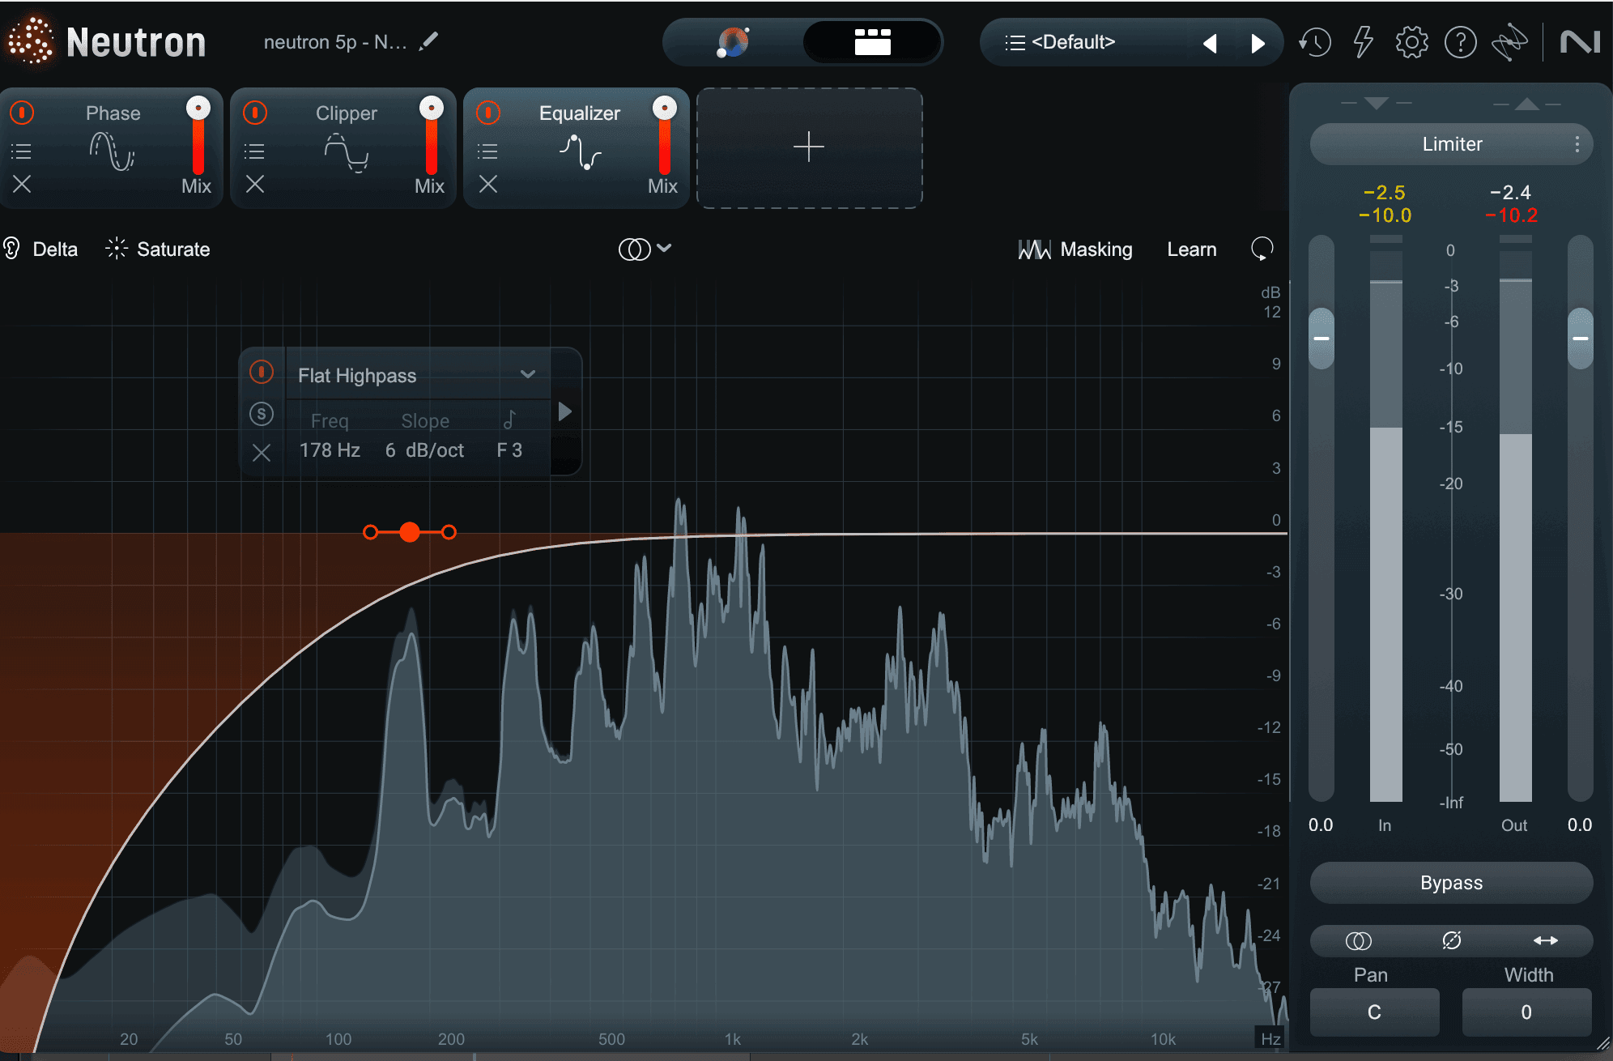The width and height of the screenshot is (1613, 1061).
Task: Open the Phase module presets list icon
Action: coord(21,151)
